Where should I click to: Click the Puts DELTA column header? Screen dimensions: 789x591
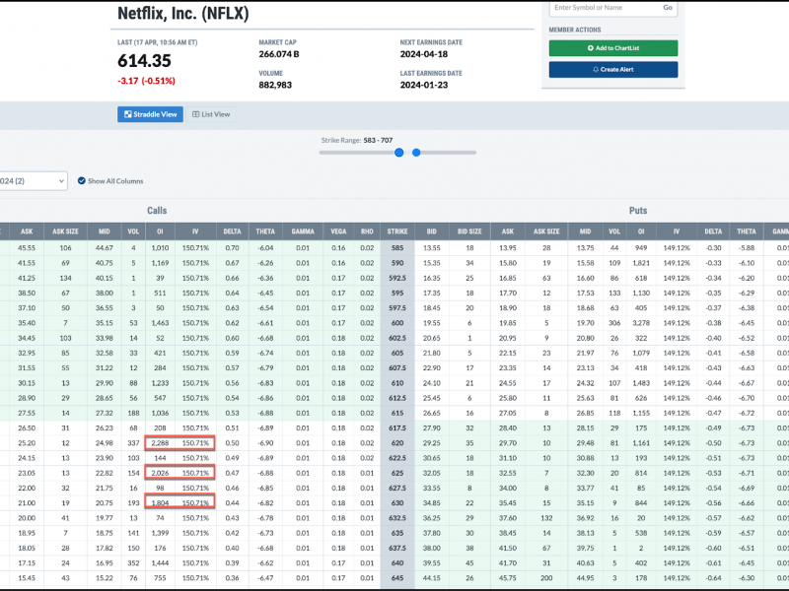[x=713, y=231]
